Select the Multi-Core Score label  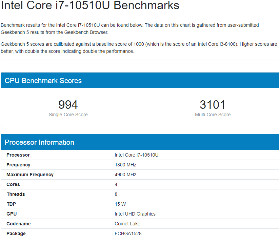213,115
